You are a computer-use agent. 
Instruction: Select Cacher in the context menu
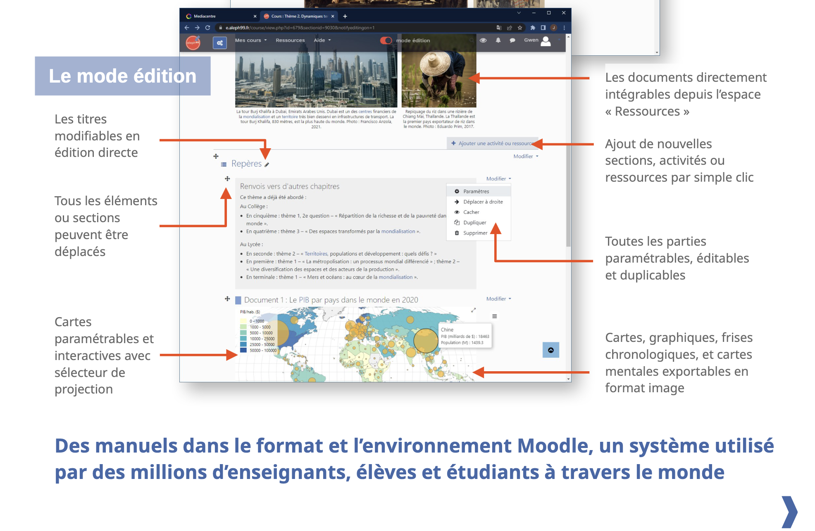[x=471, y=212]
